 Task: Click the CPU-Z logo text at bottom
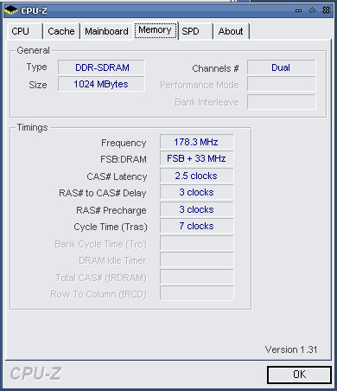click(x=35, y=374)
